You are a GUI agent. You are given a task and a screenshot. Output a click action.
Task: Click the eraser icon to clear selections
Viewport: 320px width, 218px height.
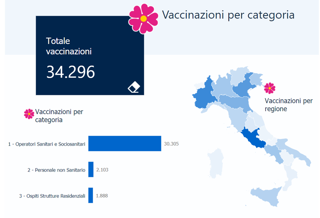tap(134, 87)
